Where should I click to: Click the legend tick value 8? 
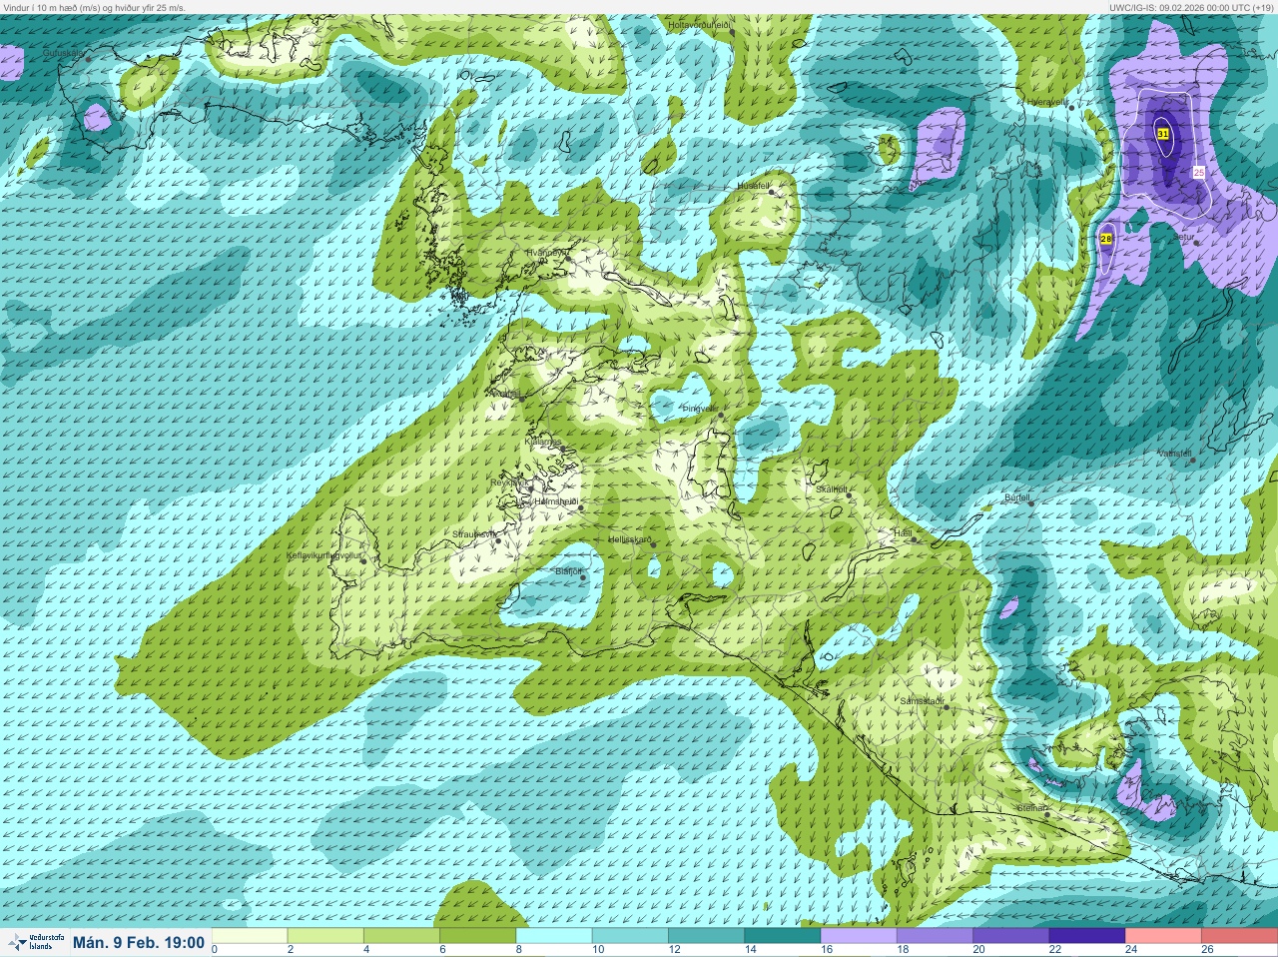(x=520, y=950)
